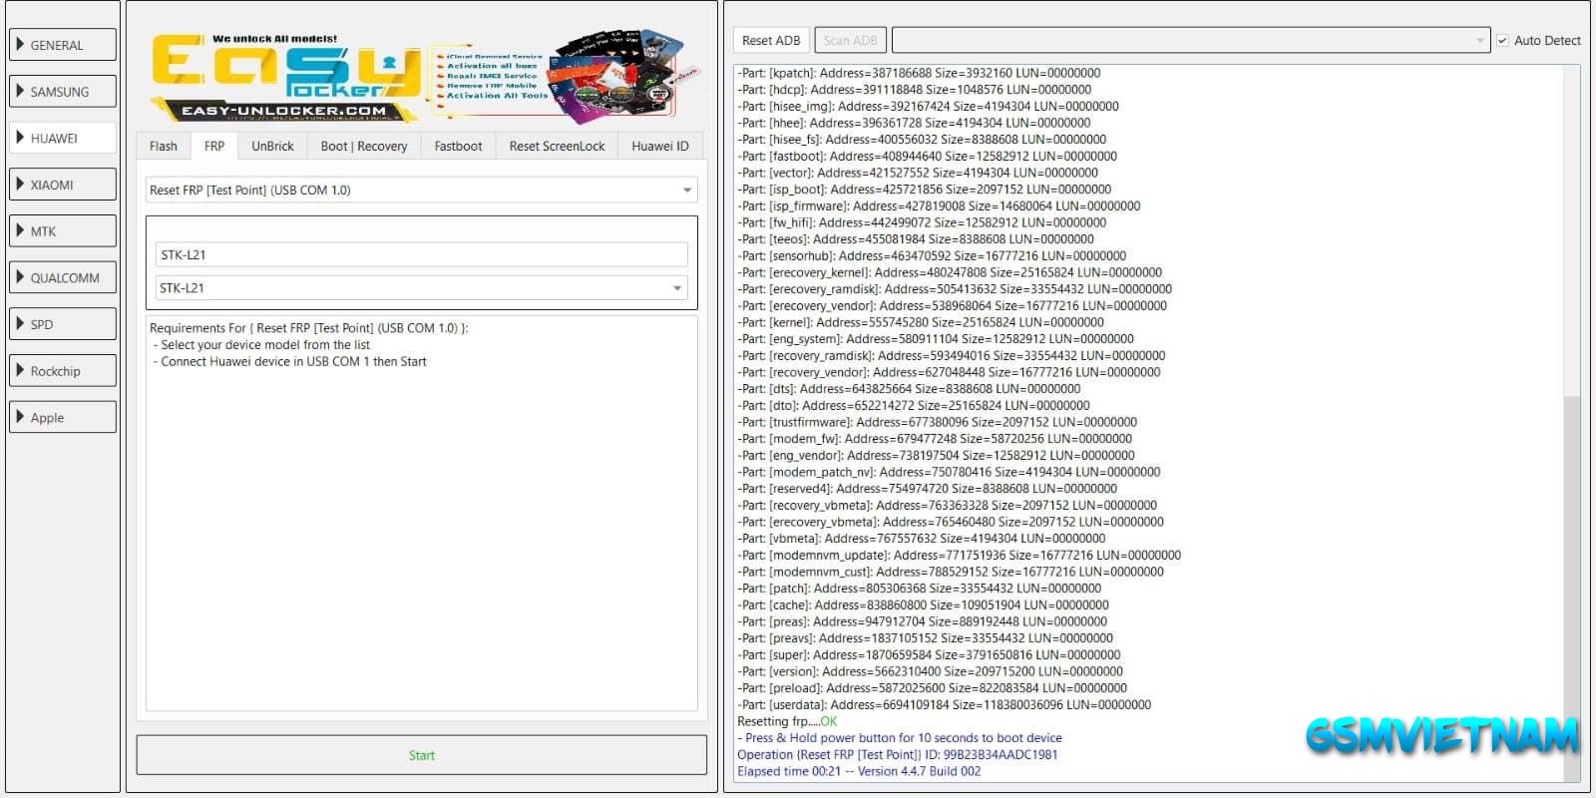
Task: Expand the XIAOMI sidebar category
Action: coord(63,185)
